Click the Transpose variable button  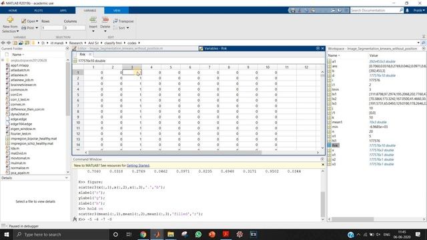[123, 21]
